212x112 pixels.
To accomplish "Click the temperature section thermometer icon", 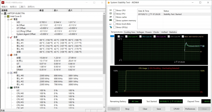I will [x=11, y=37].
